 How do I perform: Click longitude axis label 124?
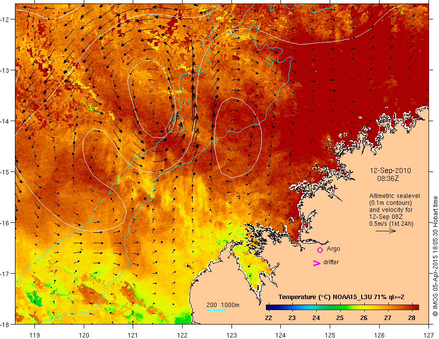click(x=280, y=335)
